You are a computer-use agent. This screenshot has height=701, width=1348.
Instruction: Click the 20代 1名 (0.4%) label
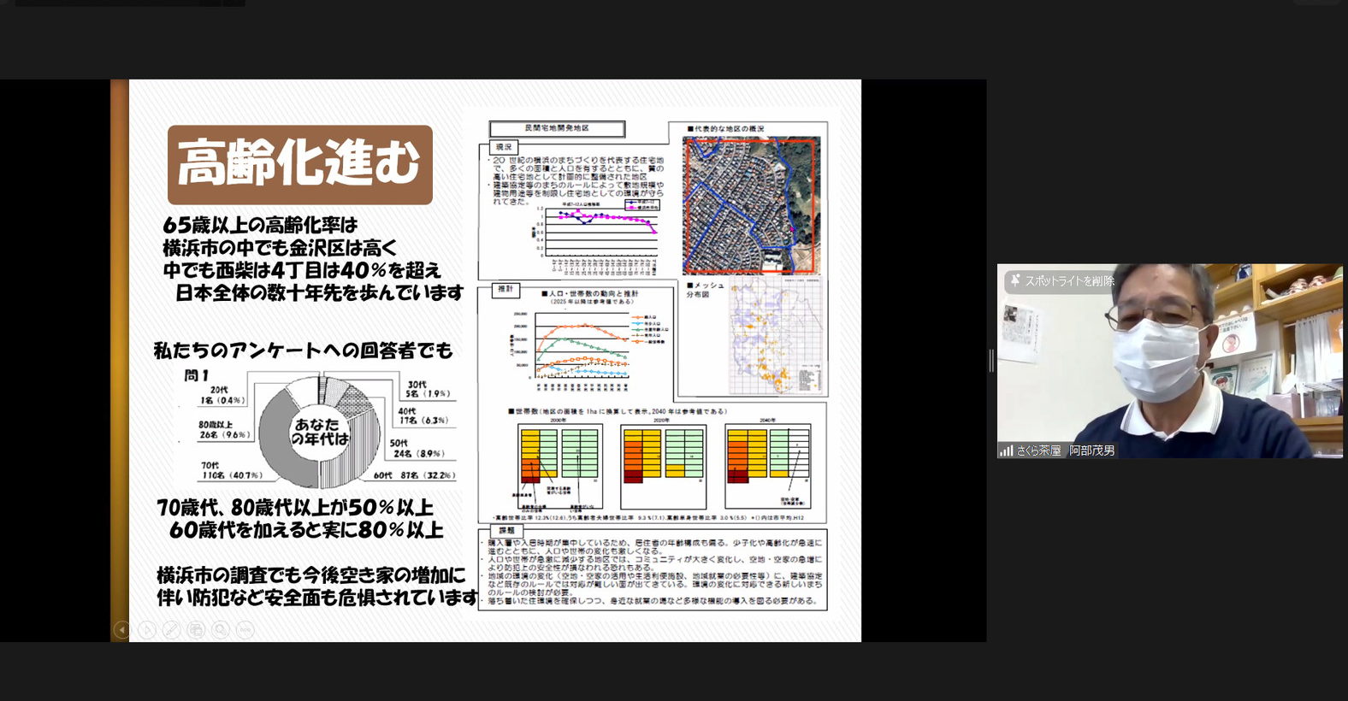222,394
